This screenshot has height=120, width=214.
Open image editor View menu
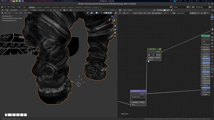click(x=125, y=10)
